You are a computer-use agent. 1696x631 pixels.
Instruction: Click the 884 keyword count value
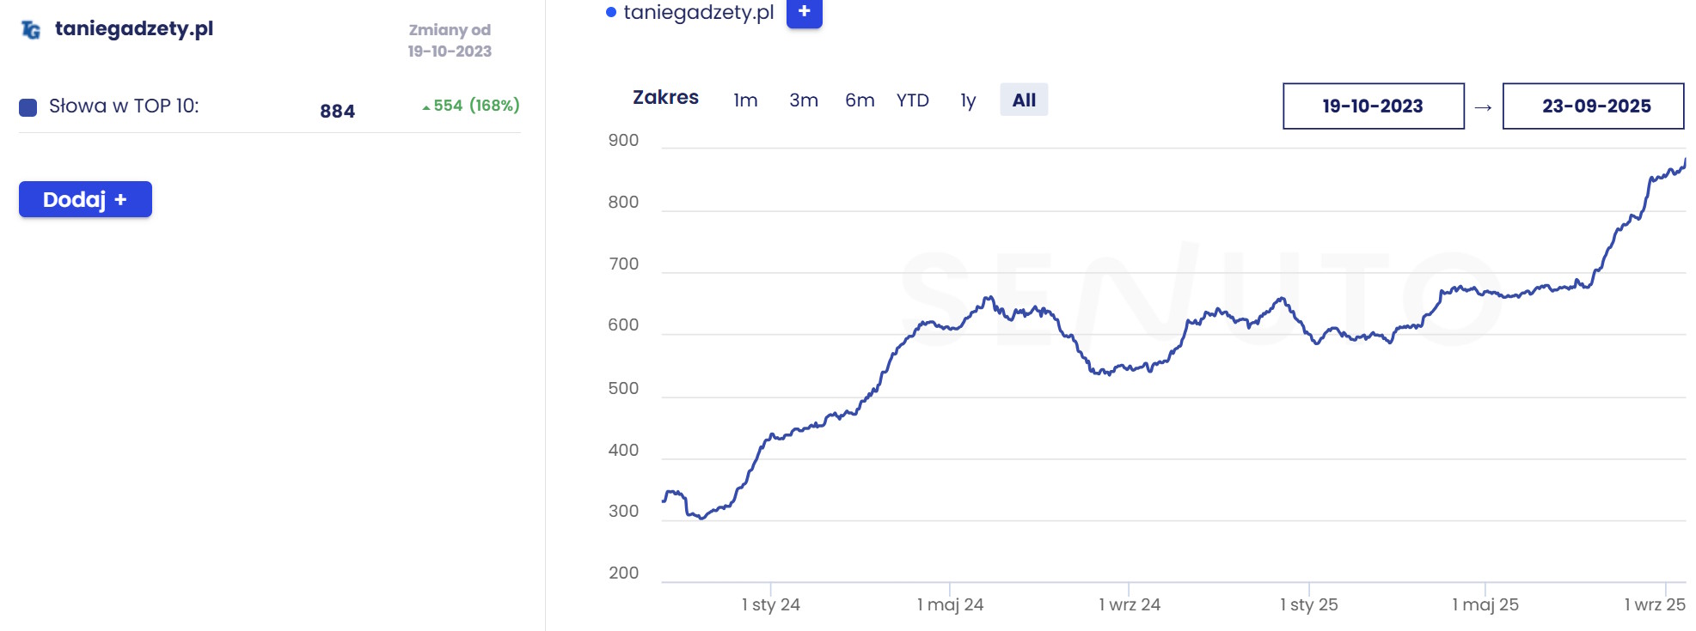tap(337, 111)
